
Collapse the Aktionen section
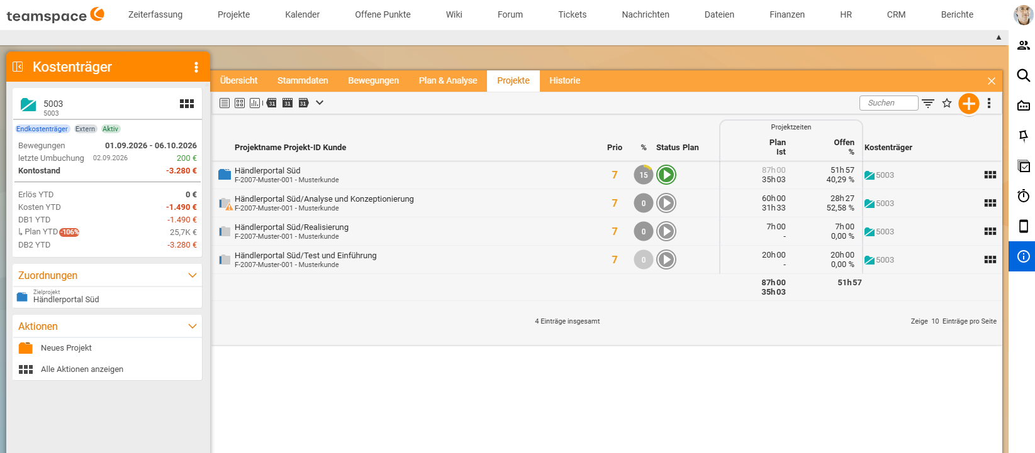[x=193, y=326]
